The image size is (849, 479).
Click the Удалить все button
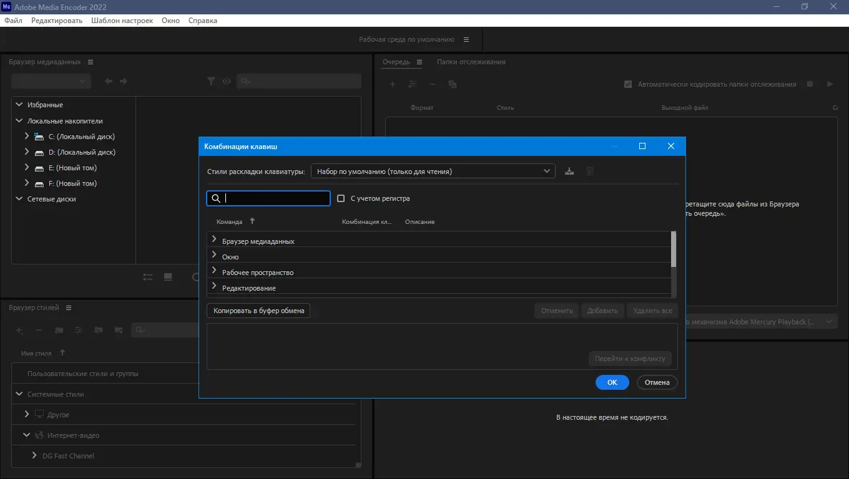tap(652, 311)
